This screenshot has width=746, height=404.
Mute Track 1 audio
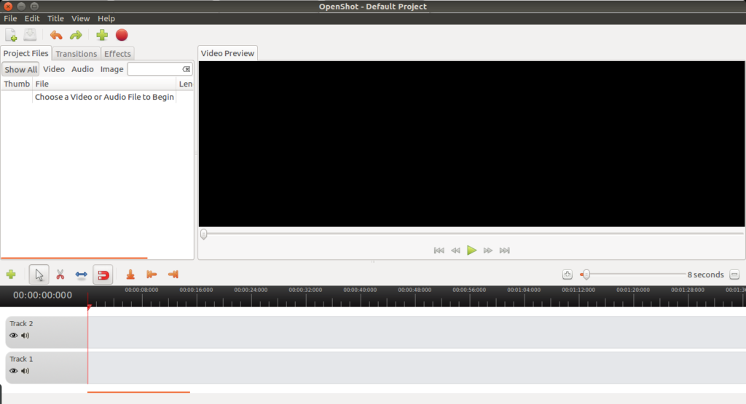coord(25,371)
